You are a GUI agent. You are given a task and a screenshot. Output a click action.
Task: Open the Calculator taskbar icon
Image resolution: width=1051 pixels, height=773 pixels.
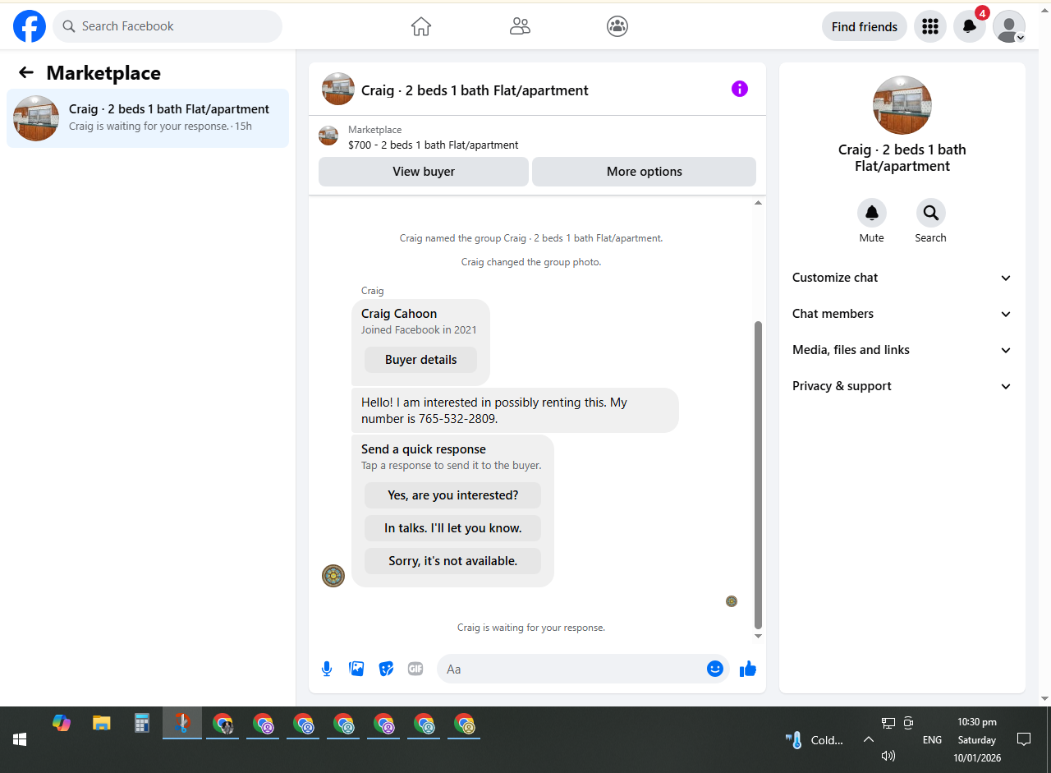click(x=142, y=723)
